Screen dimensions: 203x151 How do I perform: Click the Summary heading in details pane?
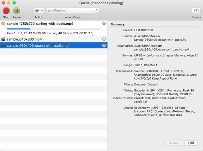[117, 24]
